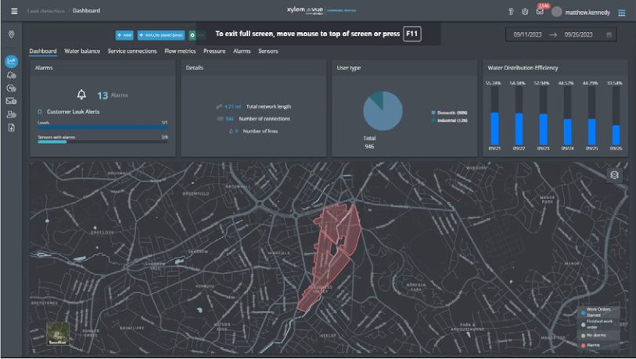This screenshot has height=359, width=636.
Task: Click the alarms bell icon
Action: (x=82, y=95)
